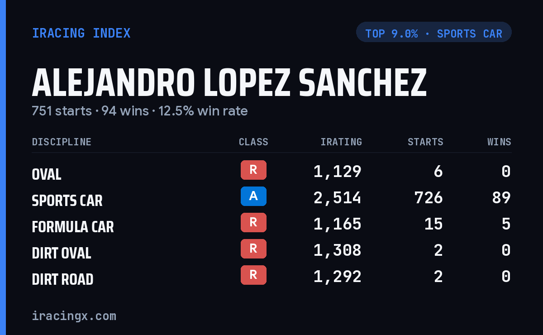Click the Dirt Oval class R badge
This screenshot has height=335, width=543.
coord(253,249)
